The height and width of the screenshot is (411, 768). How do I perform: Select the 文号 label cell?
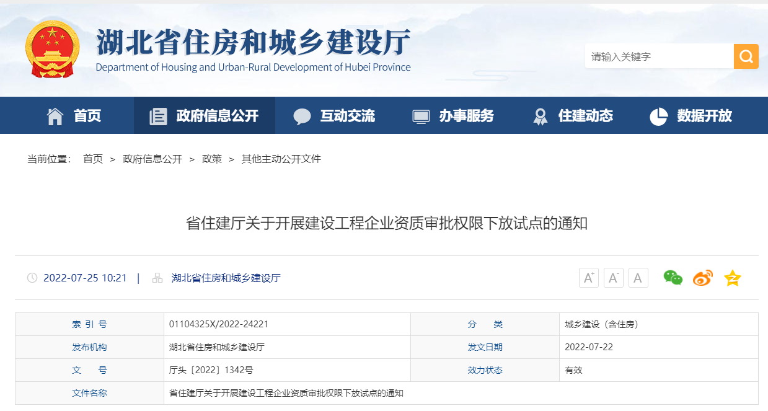(x=89, y=370)
